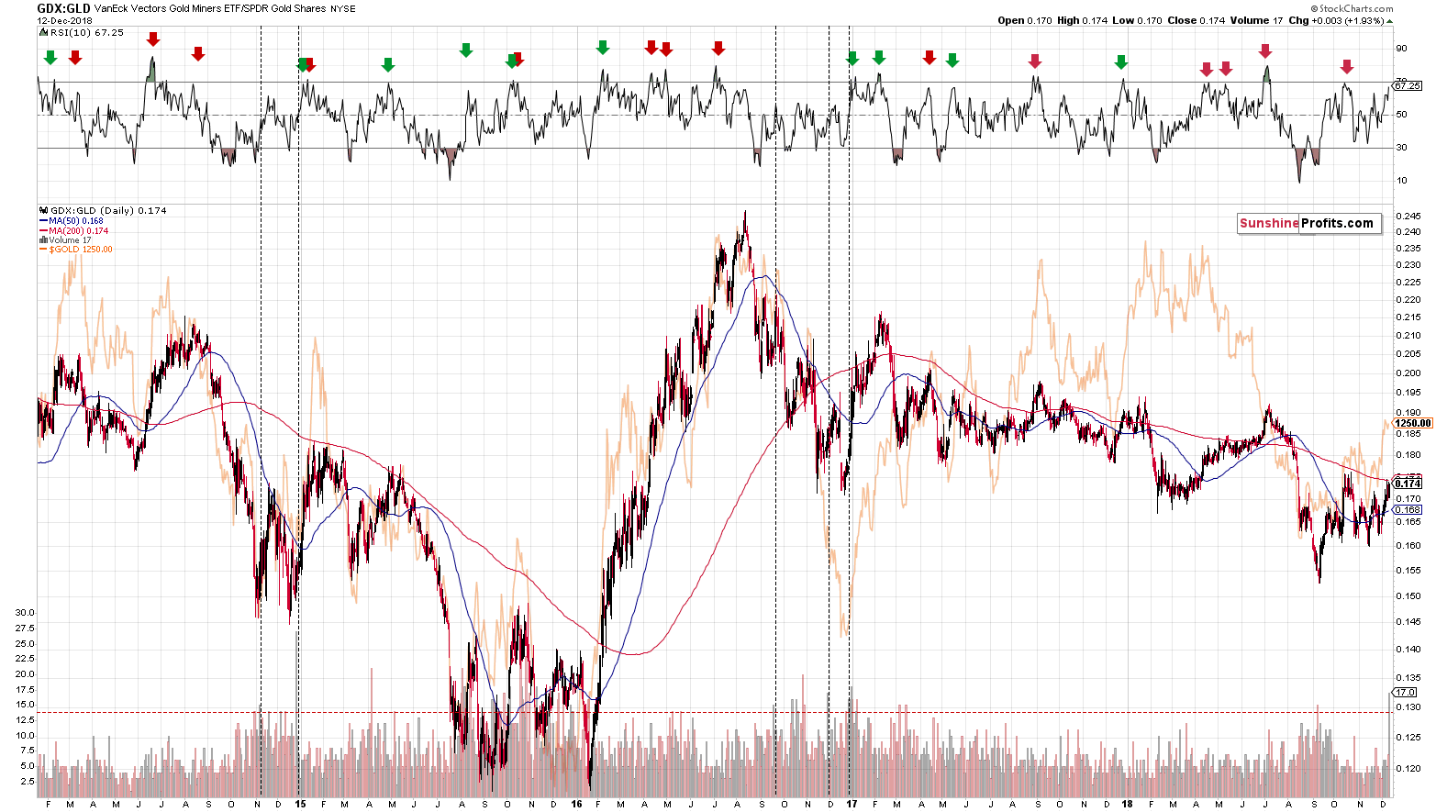Image resolution: width=1436 pixels, height=812 pixels.
Task: Click the 0.120 price axis label
Action: [1408, 769]
